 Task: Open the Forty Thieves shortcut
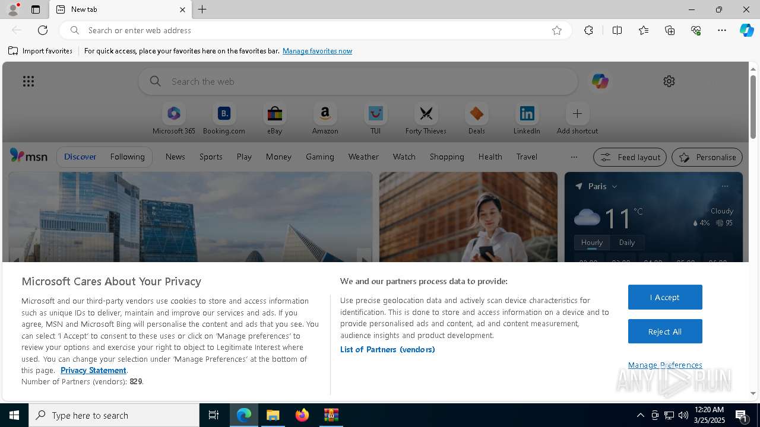click(426, 119)
